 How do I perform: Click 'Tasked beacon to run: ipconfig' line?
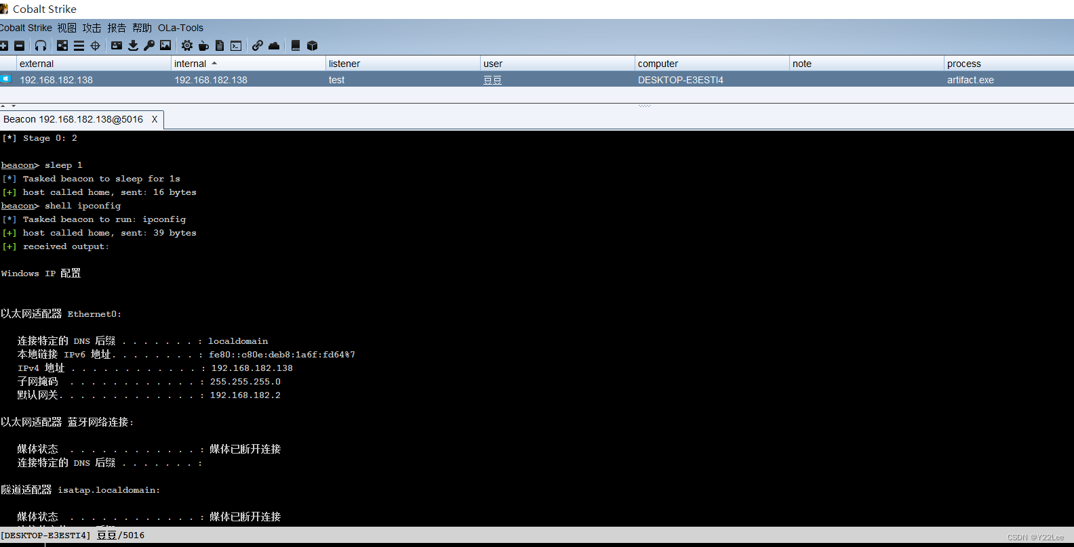coord(94,219)
